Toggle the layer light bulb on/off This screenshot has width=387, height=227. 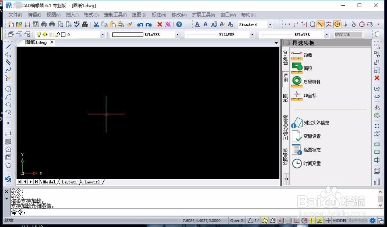point(39,35)
